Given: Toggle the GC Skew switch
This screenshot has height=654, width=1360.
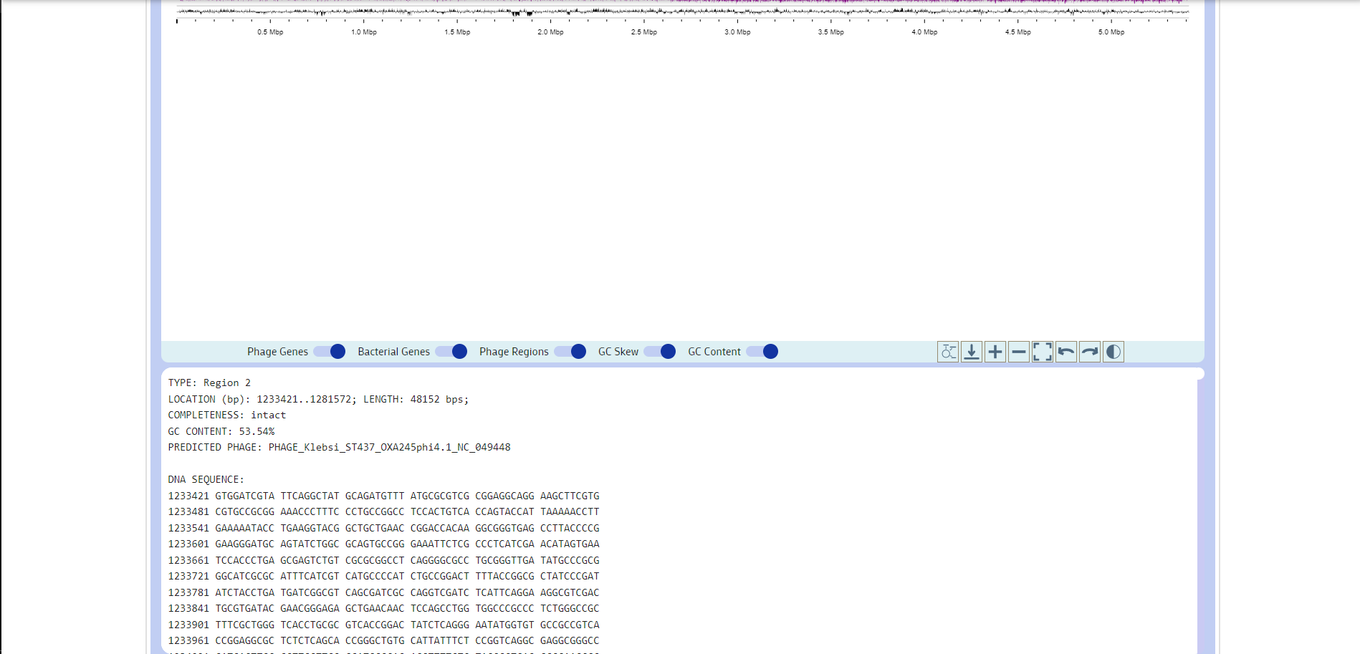Looking at the screenshot, I should point(660,352).
